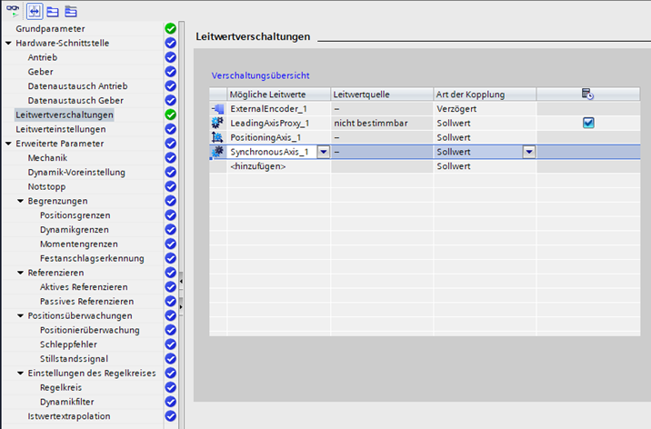
Task: Click the PositioningAxis_1 row icon
Action: tap(217, 137)
